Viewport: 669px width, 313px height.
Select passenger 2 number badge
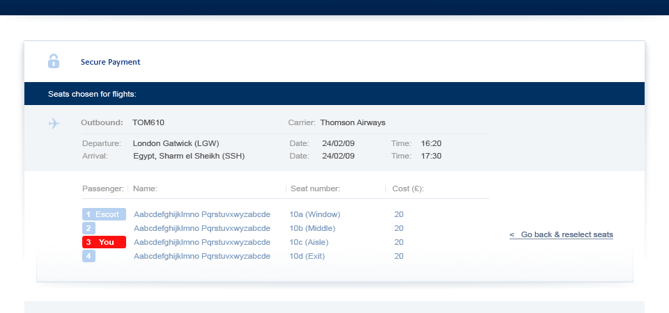tap(89, 228)
